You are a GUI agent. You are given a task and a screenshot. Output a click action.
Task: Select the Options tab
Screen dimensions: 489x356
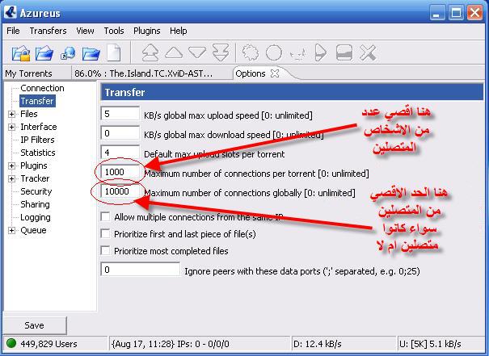click(x=250, y=73)
